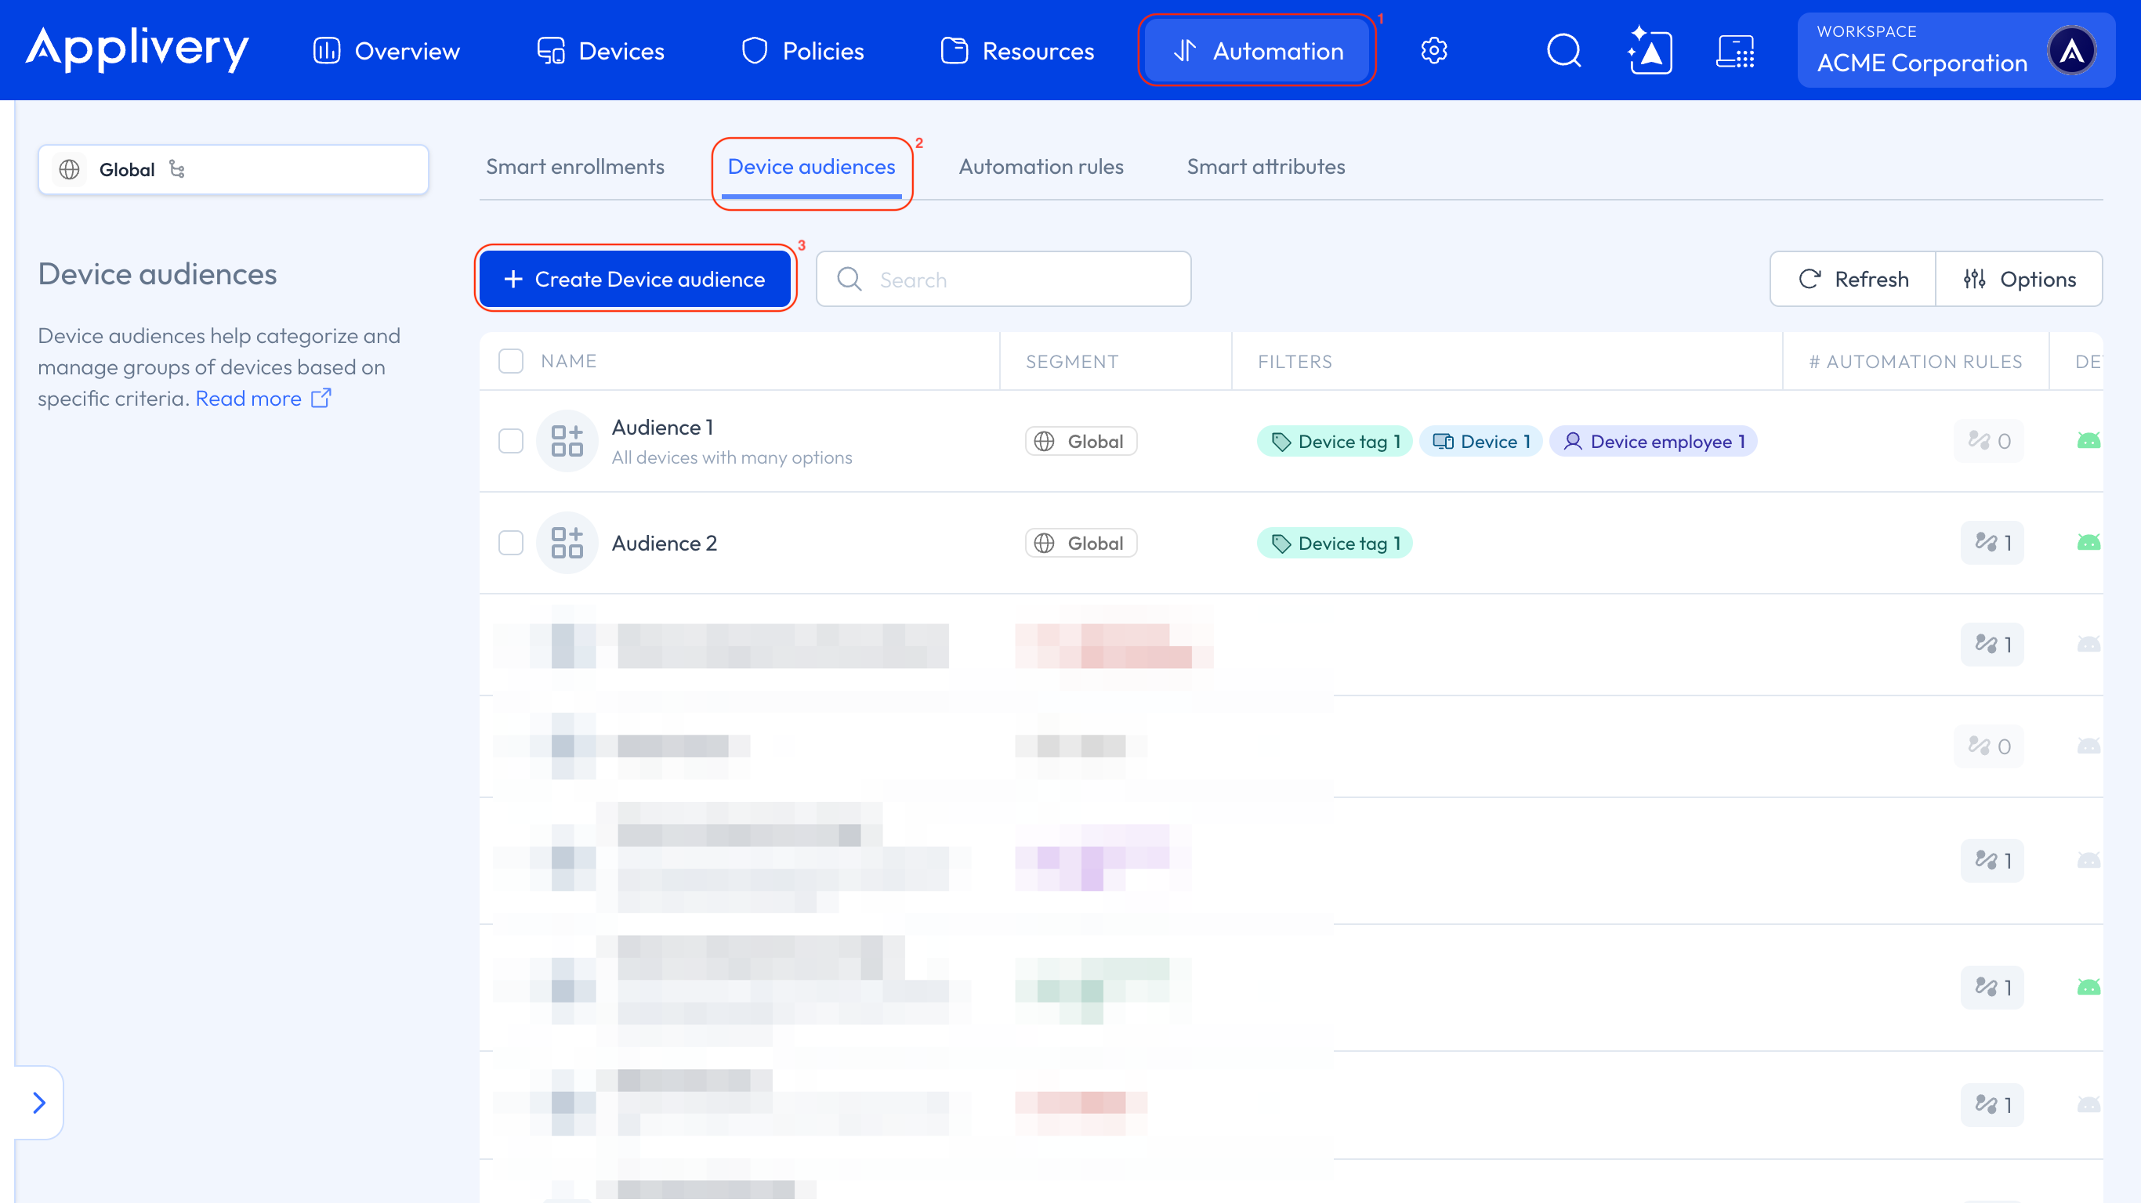2141x1203 pixels.
Task: Check the Audience 1 row checkbox
Action: [x=510, y=441]
